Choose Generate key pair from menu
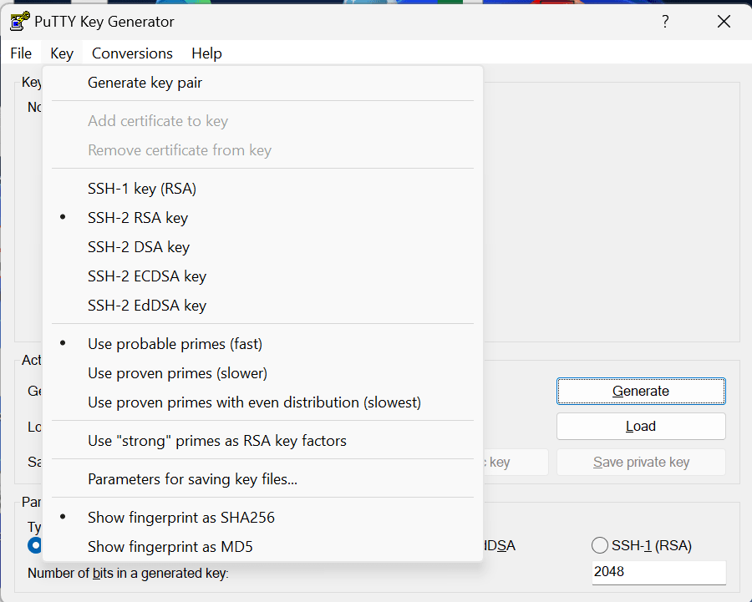 click(263, 83)
